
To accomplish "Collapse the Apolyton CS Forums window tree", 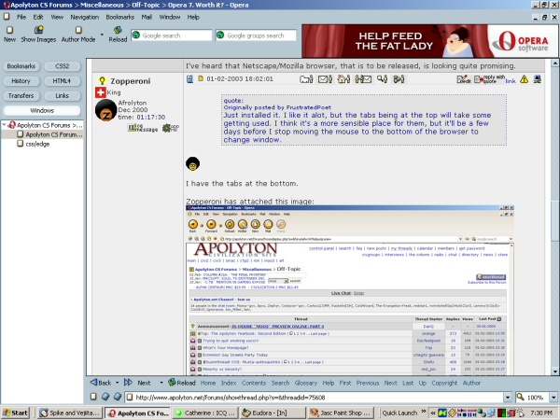I will [4, 124].
